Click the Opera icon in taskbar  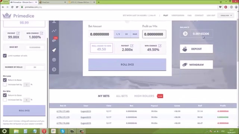[44, 131]
